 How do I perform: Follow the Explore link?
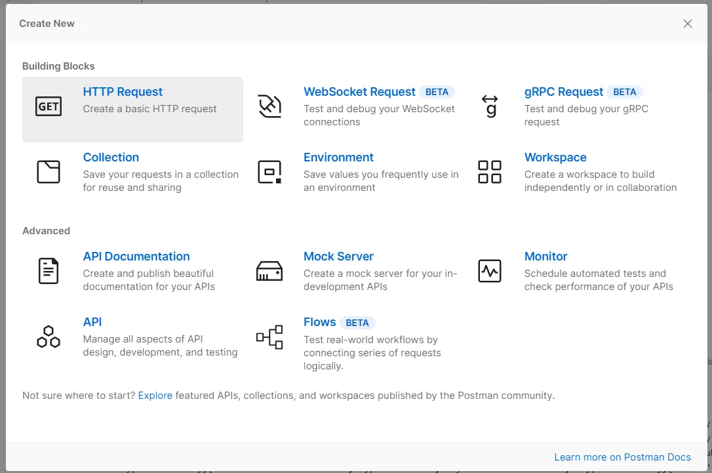155,396
